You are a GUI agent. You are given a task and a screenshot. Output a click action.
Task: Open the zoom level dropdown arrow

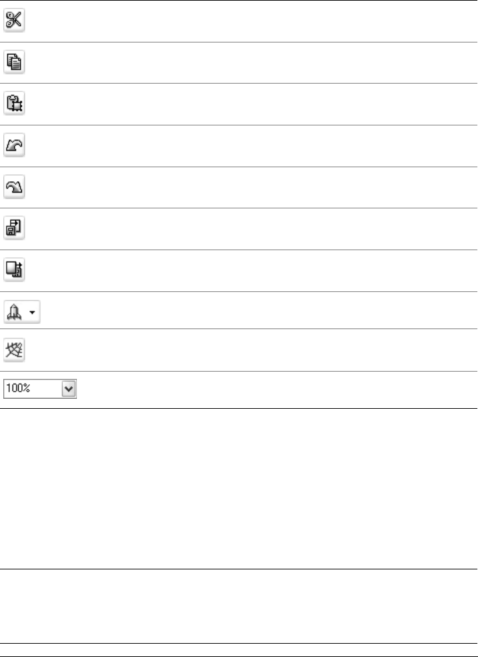coord(69,389)
